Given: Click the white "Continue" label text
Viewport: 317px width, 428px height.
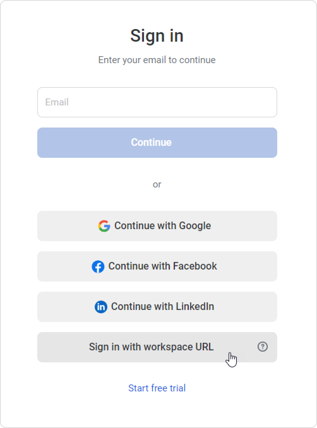Looking at the screenshot, I should [x=151, y=142].
